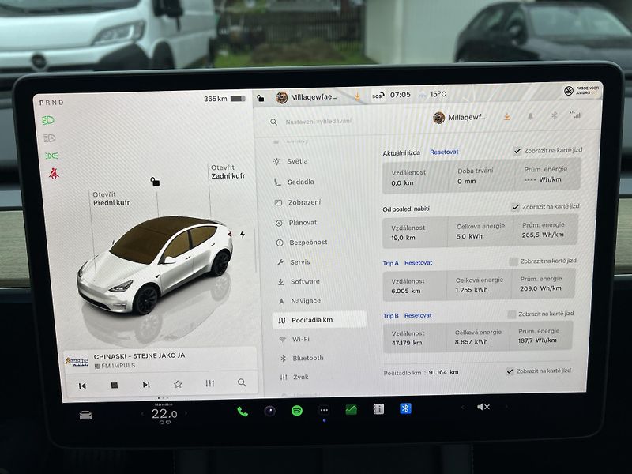Tap the car controls icon in the dock
632x474 pixels.
pos(86,416)
